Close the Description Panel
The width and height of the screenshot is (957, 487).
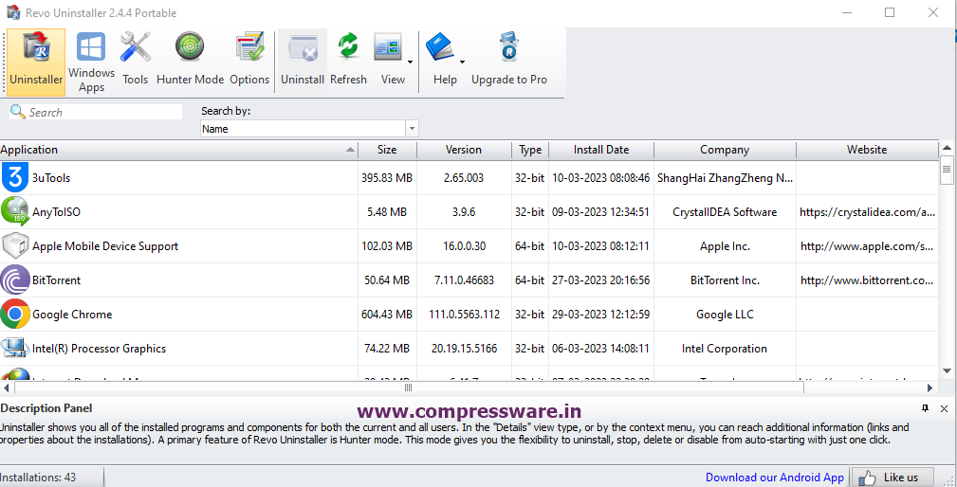click(x=944, y=409)
